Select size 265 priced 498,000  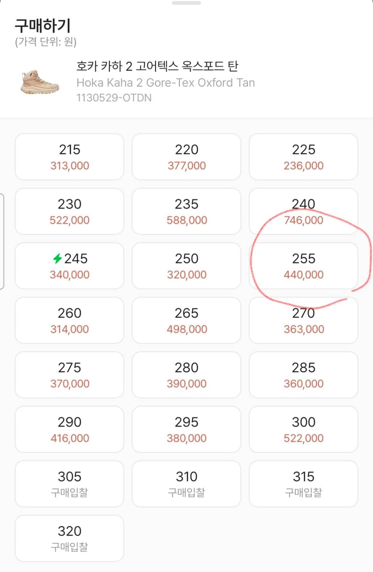[187, 321]
